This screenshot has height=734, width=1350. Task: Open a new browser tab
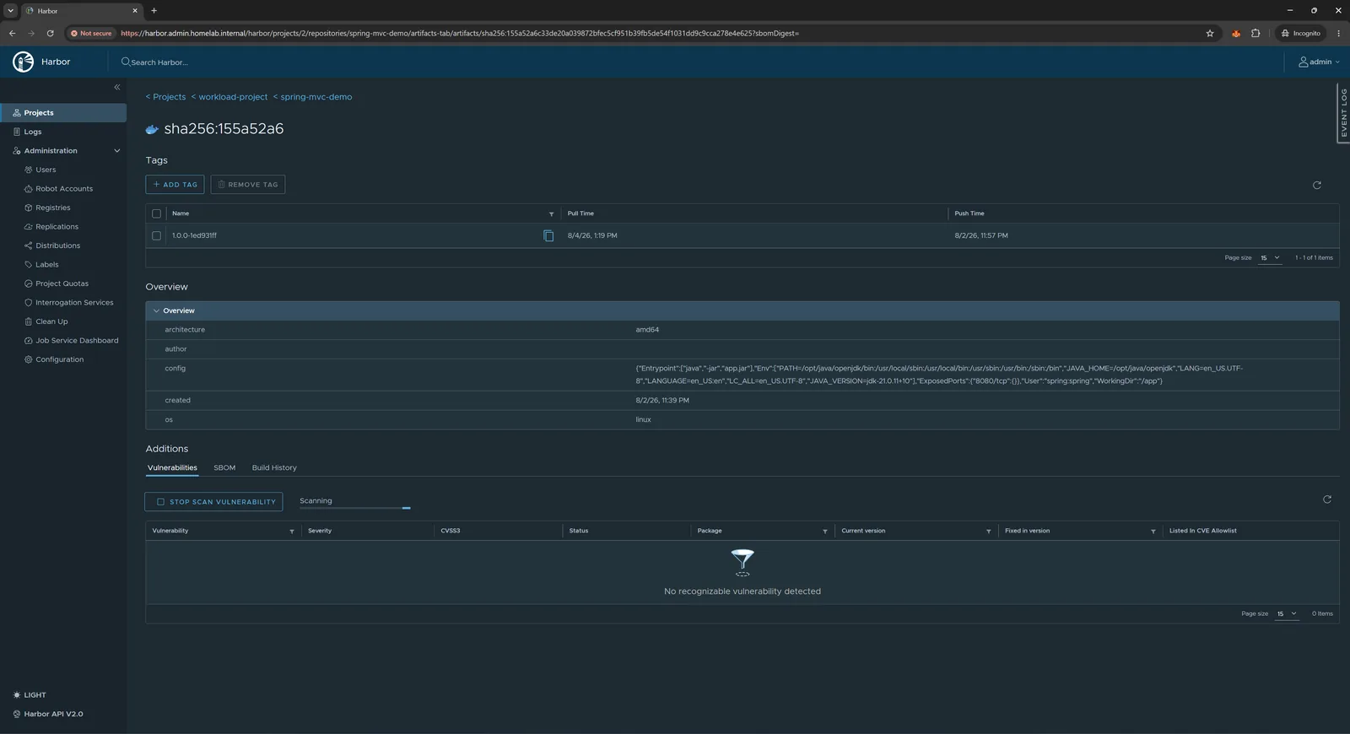154,11
